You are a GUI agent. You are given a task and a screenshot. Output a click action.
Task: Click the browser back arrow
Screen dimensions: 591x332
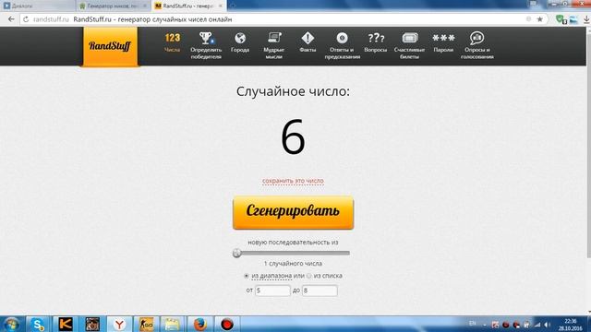[11, 19]
